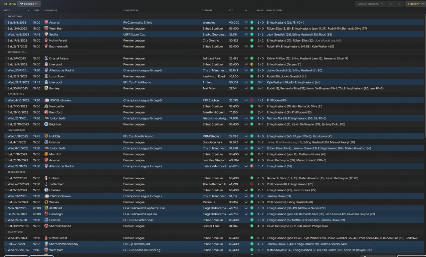The height and width of the screenshot is (257, 426).
Task: Click the TIME column header
Action: coord(36,10)
